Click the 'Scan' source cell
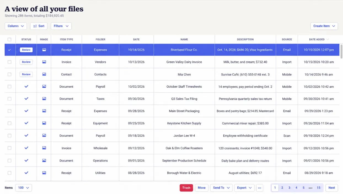 [x=287, y=136]
